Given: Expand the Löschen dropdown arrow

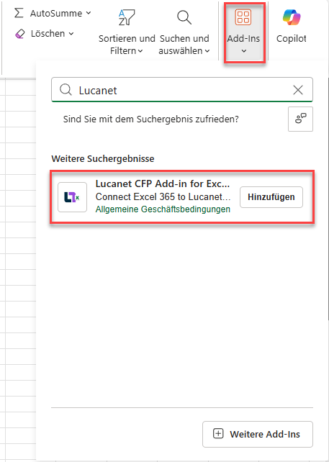Looking at the screenshot, I should pyautogui.click(x=71, y=34).
